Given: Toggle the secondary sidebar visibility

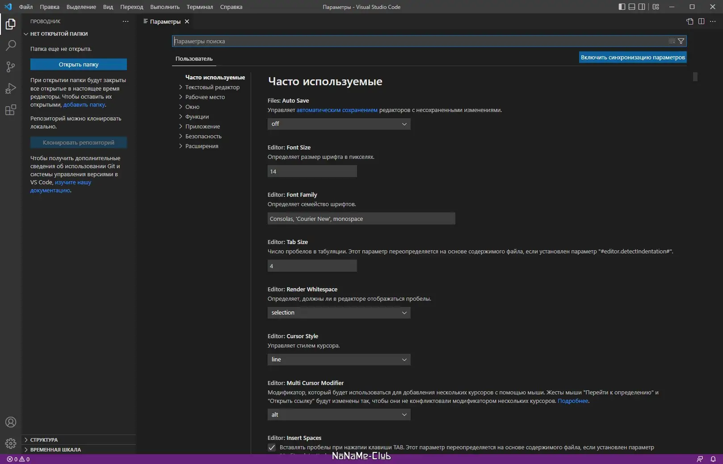Looking at the screenshot, I should 642,7.
